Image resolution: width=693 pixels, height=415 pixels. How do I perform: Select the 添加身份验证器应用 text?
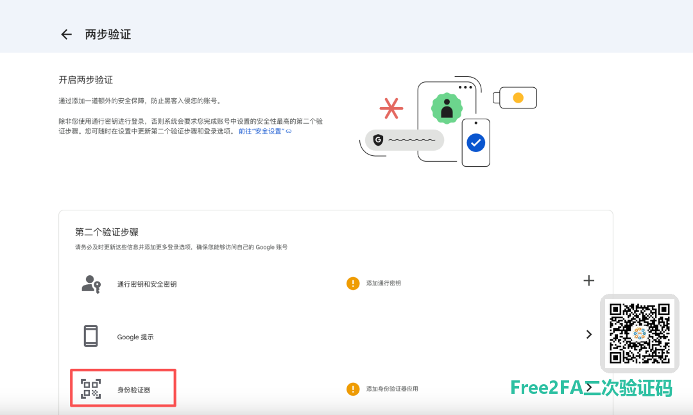coord(392,389)
